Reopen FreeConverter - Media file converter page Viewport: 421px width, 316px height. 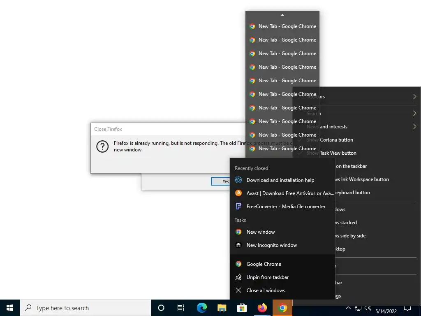282,207
